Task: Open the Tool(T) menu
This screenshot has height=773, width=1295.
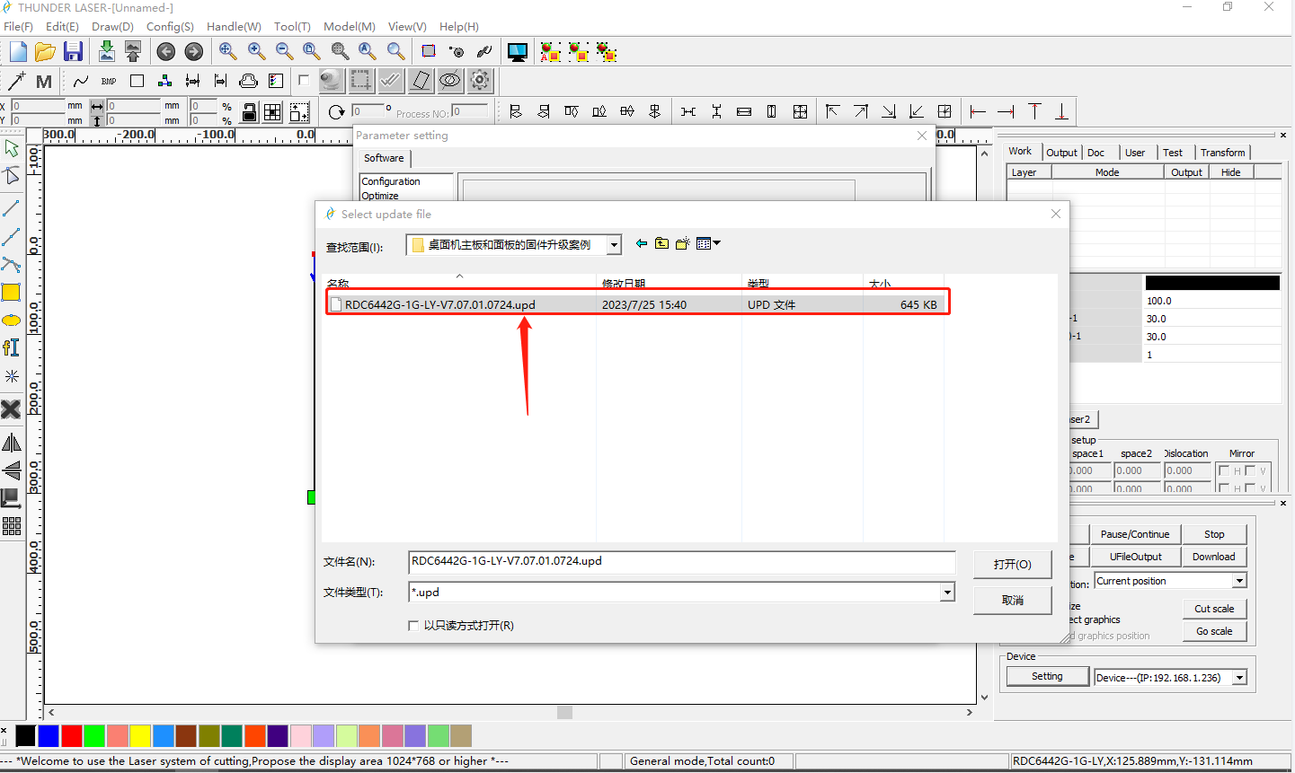Action: tap(292, 27)
